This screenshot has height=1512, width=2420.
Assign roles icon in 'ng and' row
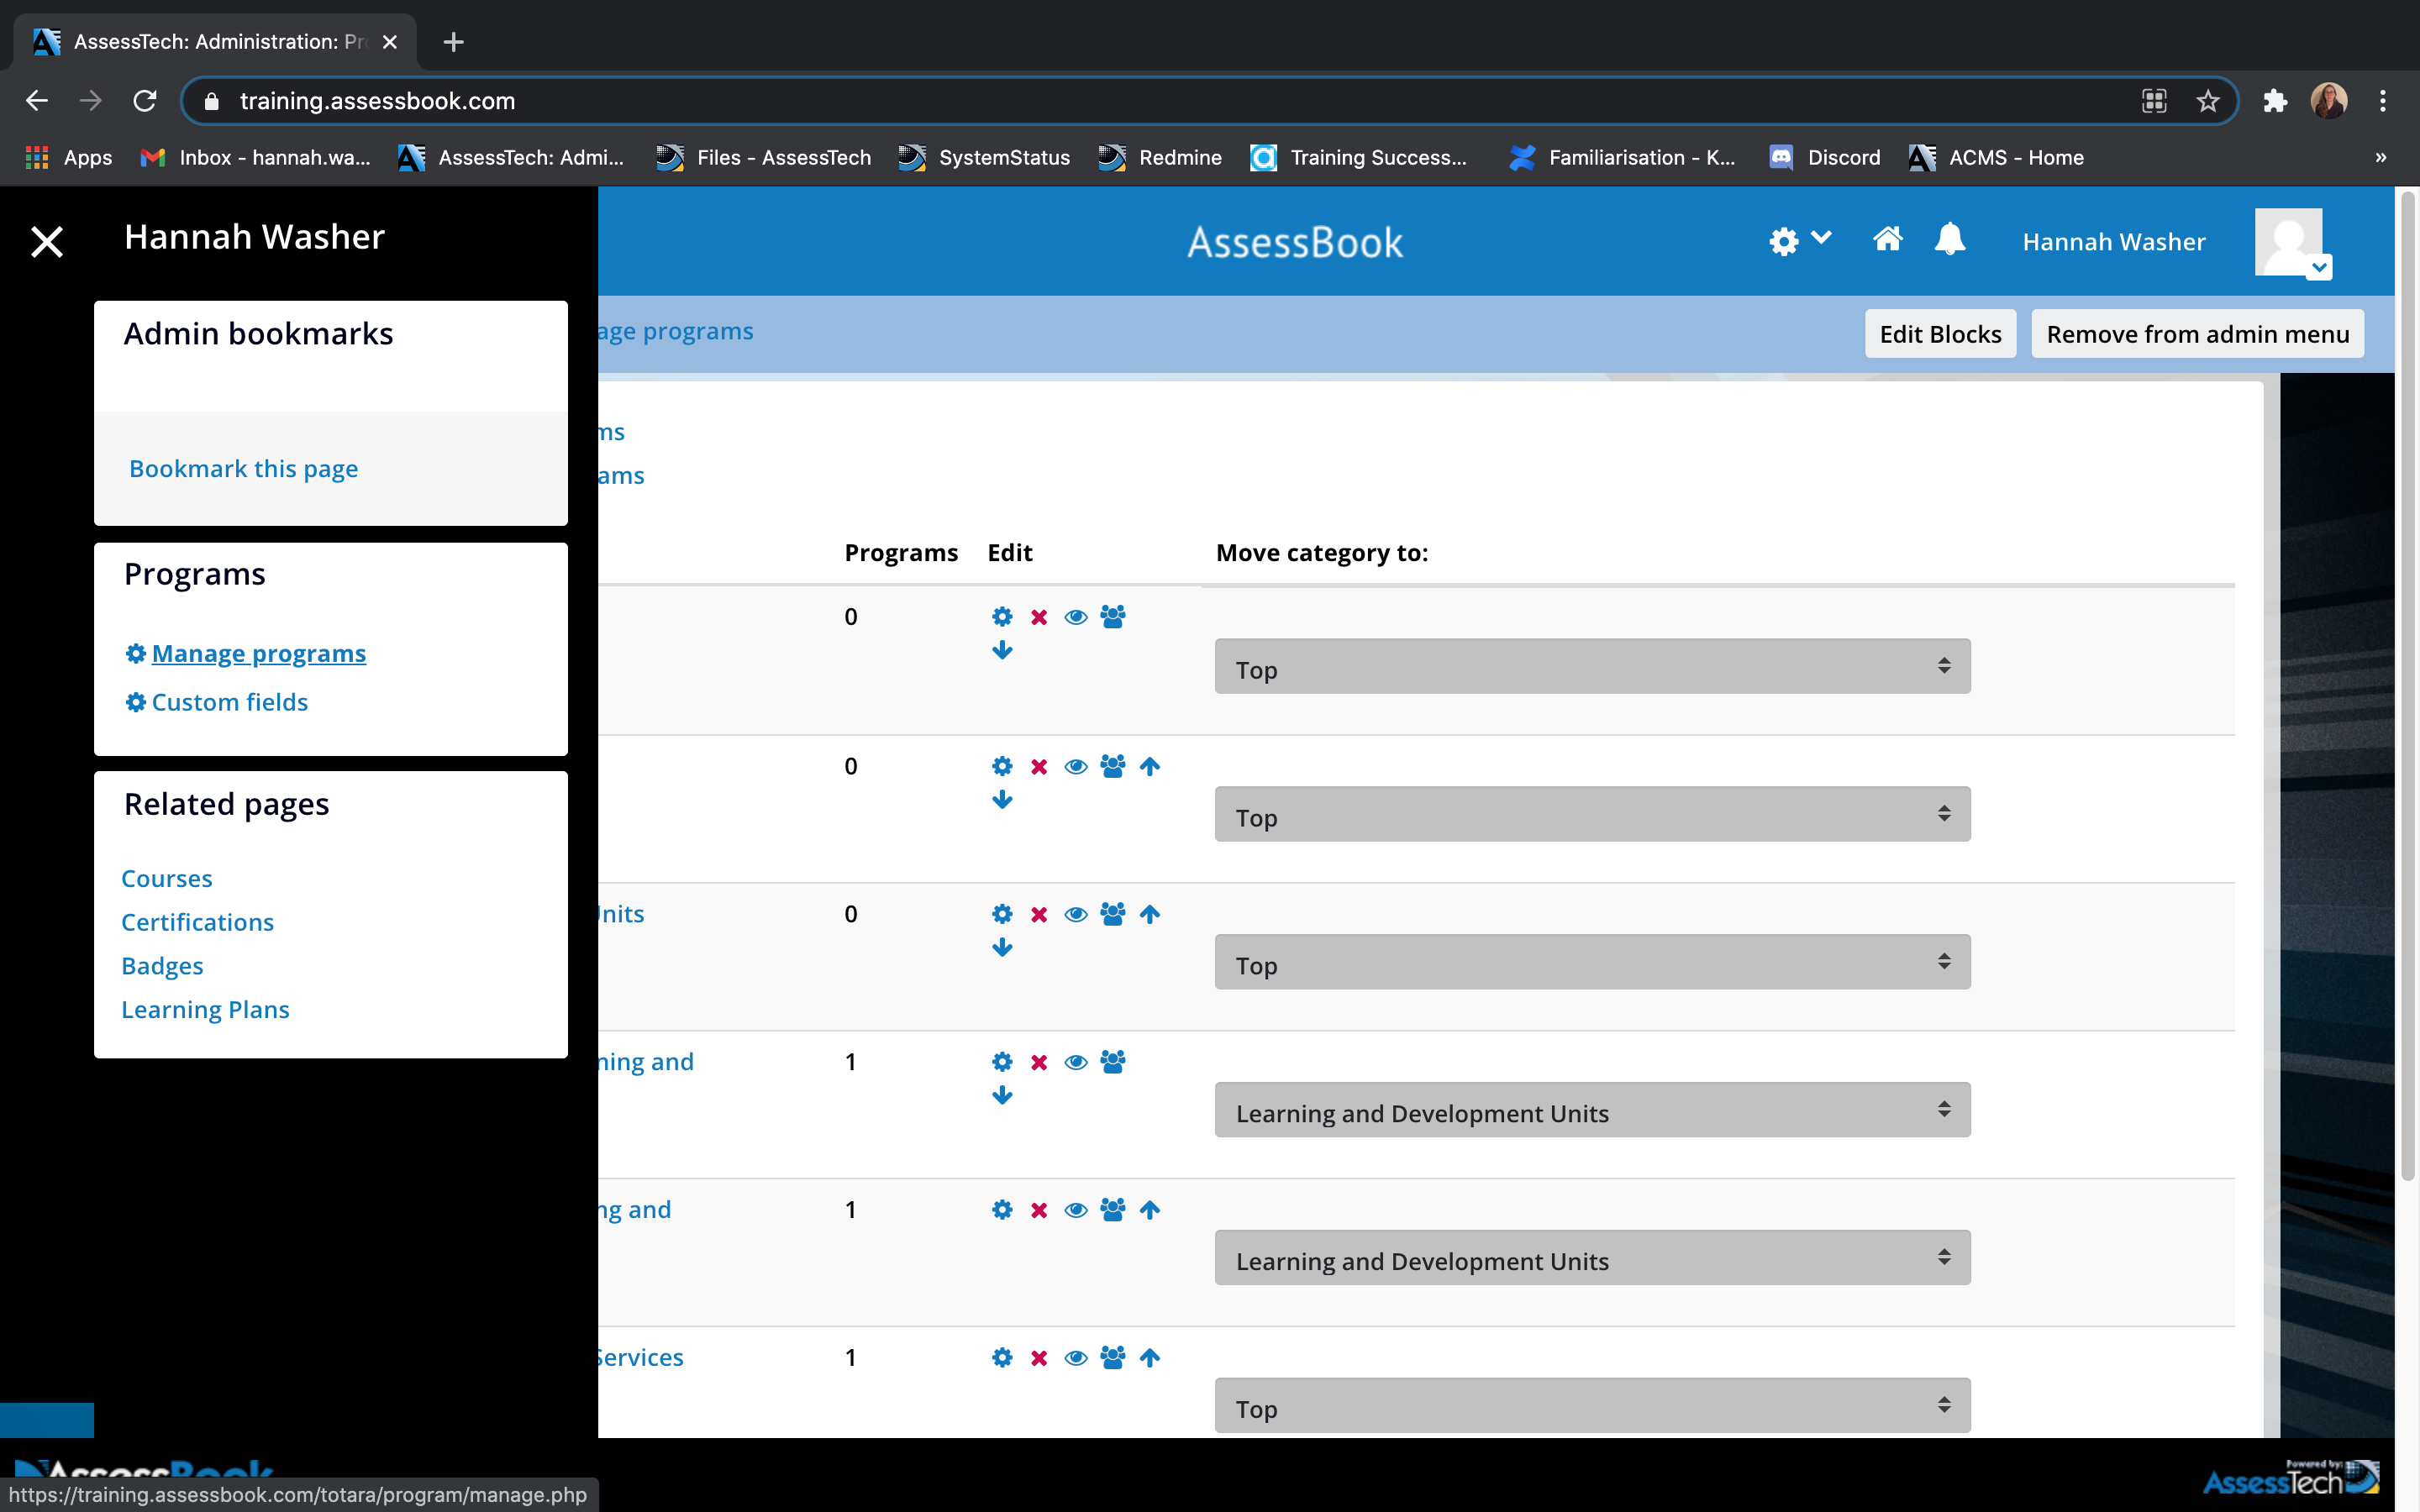[x=1113, y=1210]
